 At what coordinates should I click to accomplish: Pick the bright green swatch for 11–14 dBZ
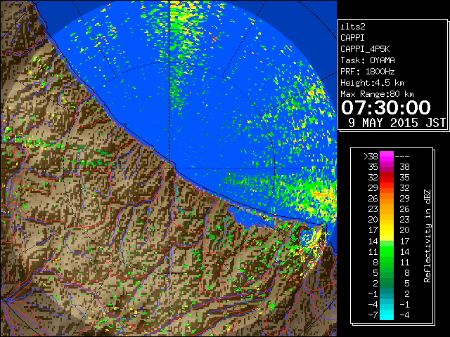coord(387,251)
